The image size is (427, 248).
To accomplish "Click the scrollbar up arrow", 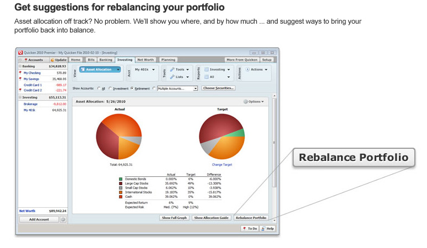I will [x=274, y=96].
